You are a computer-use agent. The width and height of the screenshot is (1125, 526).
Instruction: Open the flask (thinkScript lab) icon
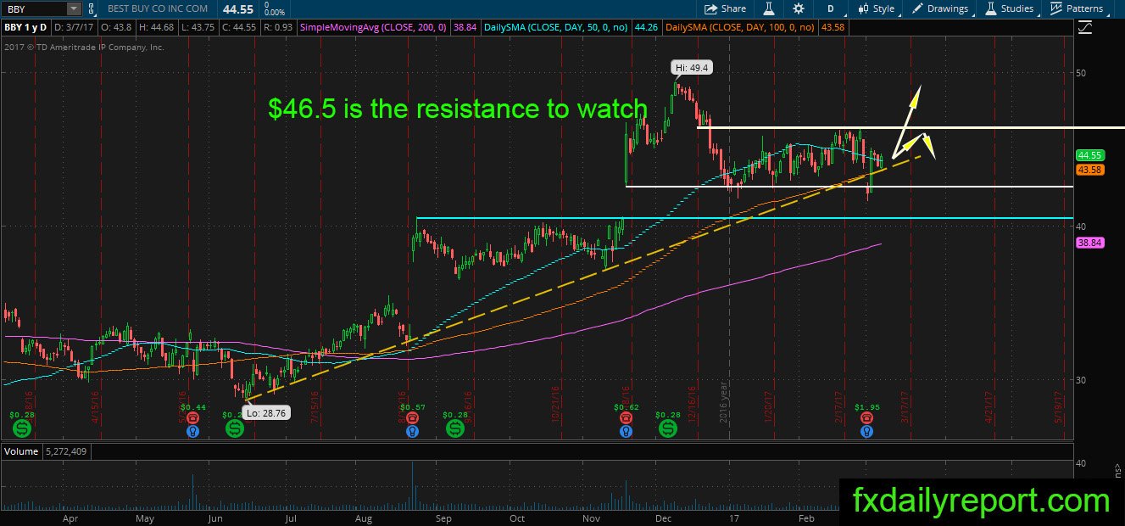click(x=768, y=8)
